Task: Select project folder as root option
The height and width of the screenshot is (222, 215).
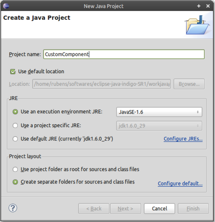Action: [15, 169]
